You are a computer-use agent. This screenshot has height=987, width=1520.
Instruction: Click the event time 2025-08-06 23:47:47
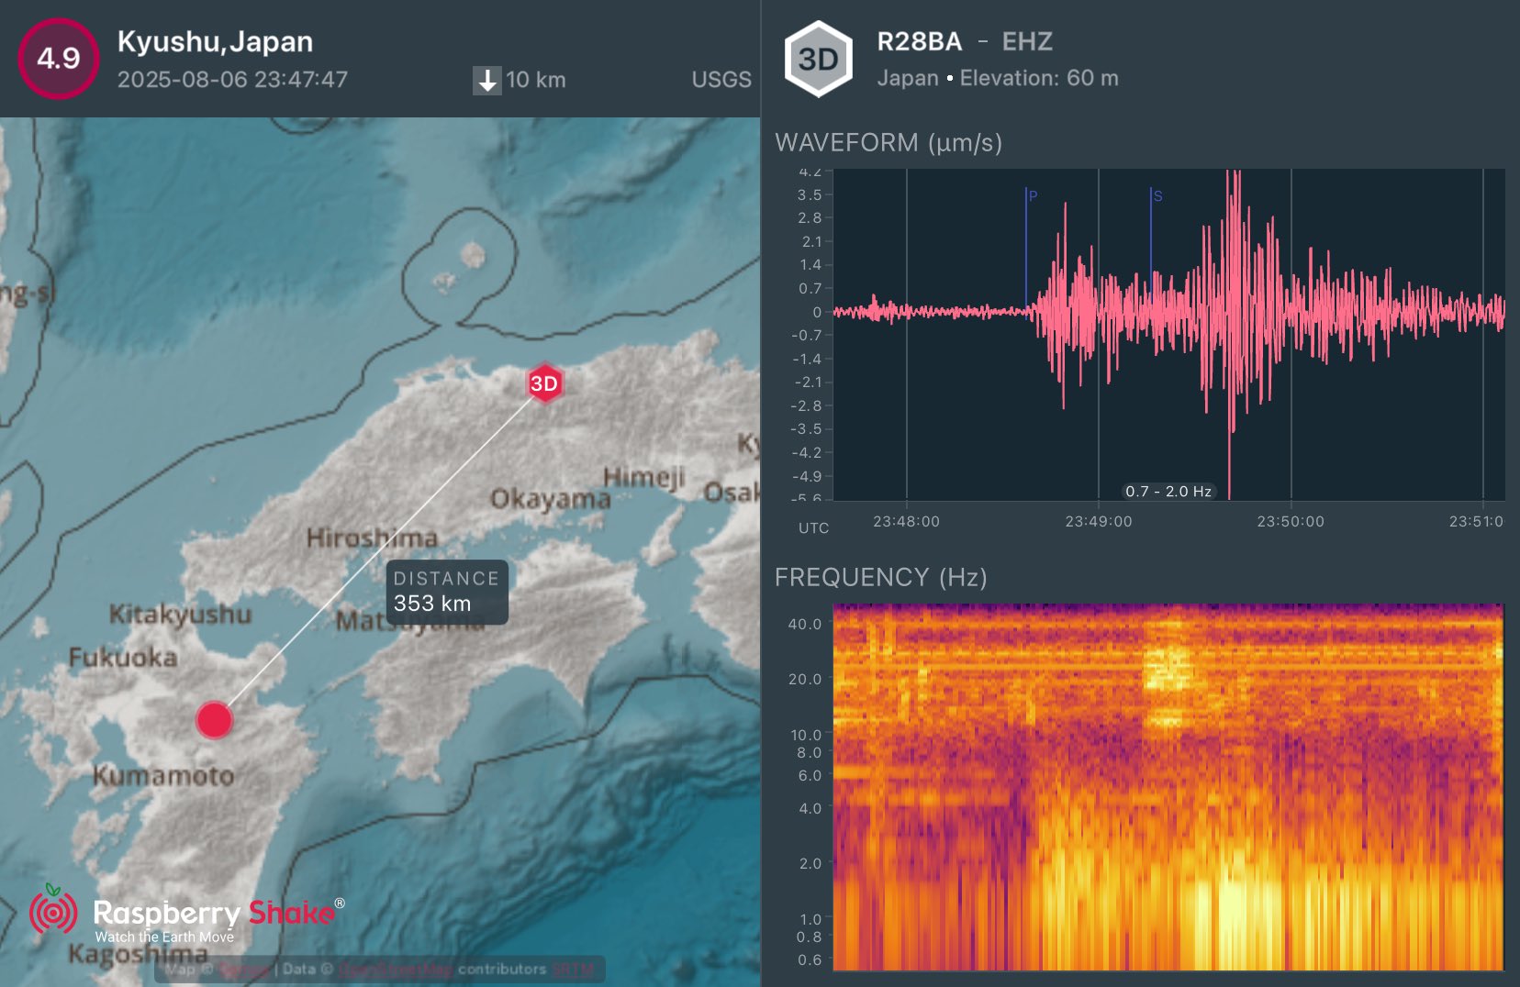point(232,80)
